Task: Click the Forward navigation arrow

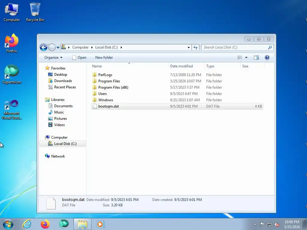Action: 52,47
